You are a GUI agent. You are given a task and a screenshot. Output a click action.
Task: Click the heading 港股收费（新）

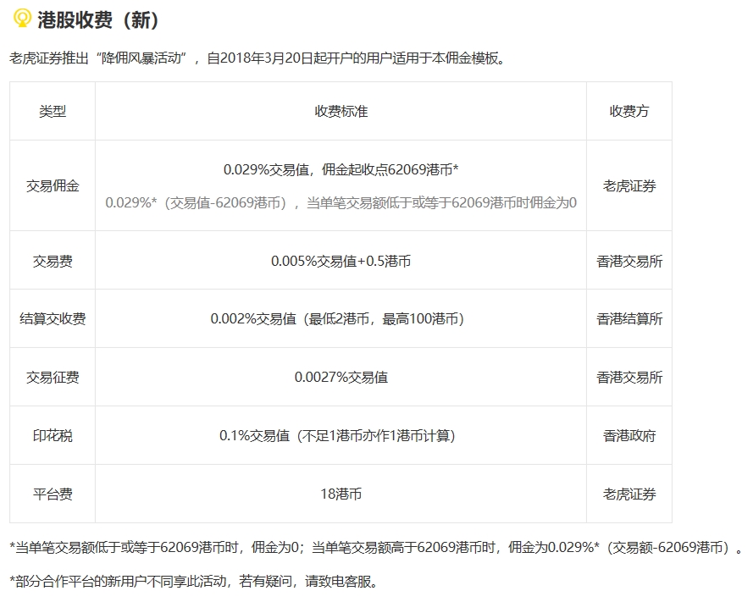point(98,19)
